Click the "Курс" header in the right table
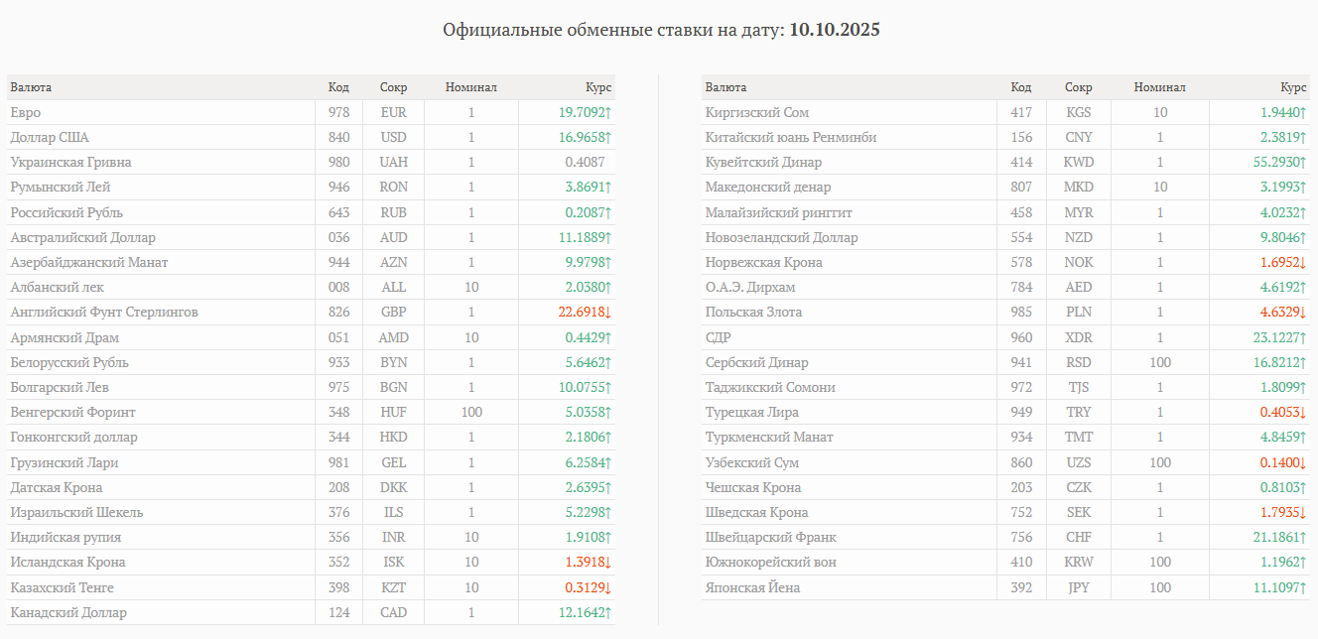The width and height of the screenshot is (1318, 639). click(x=1293, y=87)
